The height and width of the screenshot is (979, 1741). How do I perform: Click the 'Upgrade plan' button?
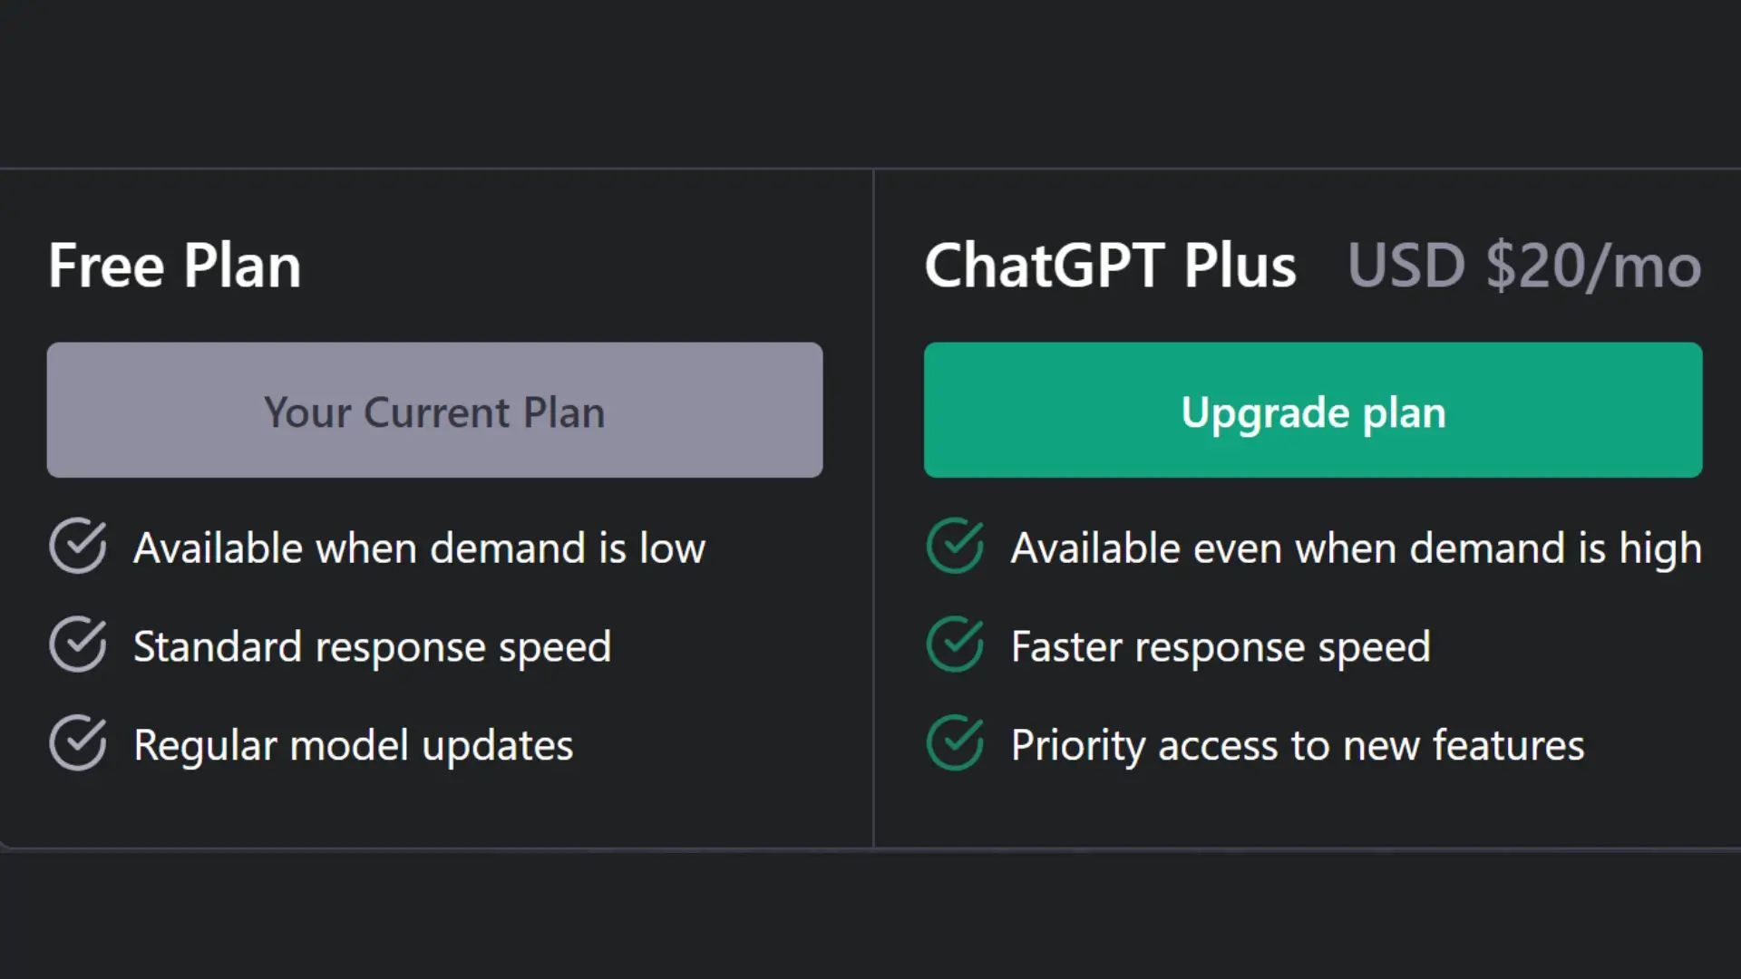(x=1313, y=410)
